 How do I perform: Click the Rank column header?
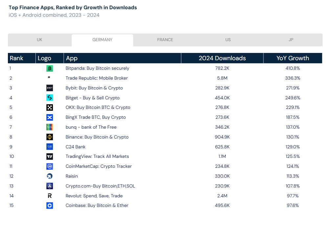[x=22, y=58]
